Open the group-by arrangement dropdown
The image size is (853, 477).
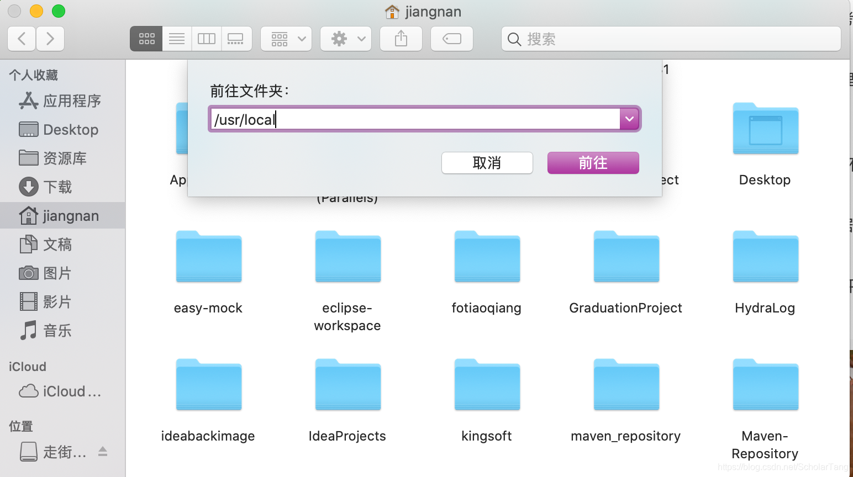tap(286, 39)
